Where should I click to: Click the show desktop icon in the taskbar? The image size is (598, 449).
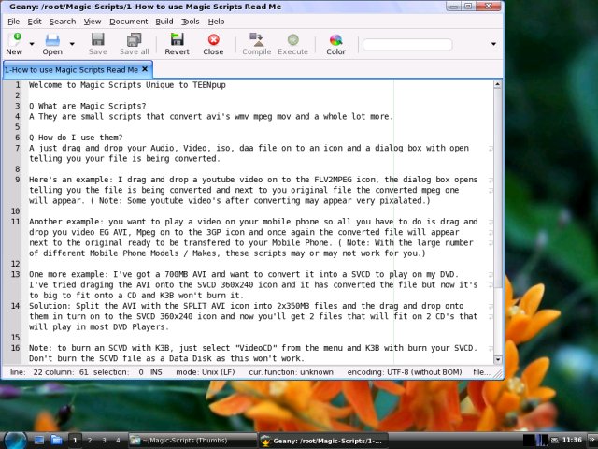coord(39,441)
